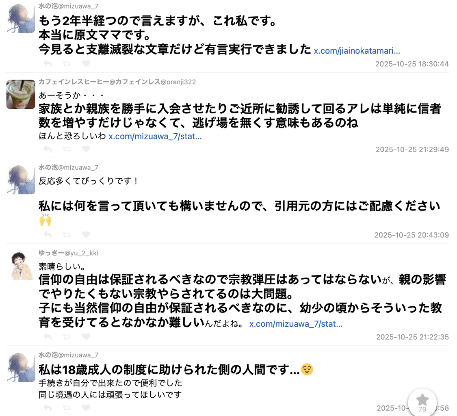The height and width of the screenshot is (416, 457).
Task: Retweet the 反応多くてびっくりです tweet
Action: click(x=67, y=235)
